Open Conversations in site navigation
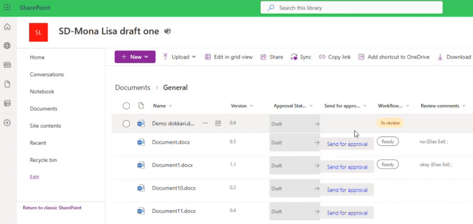The height and width of the screenshot is (224, 473). pyautogui.click(x=47, y=74)
